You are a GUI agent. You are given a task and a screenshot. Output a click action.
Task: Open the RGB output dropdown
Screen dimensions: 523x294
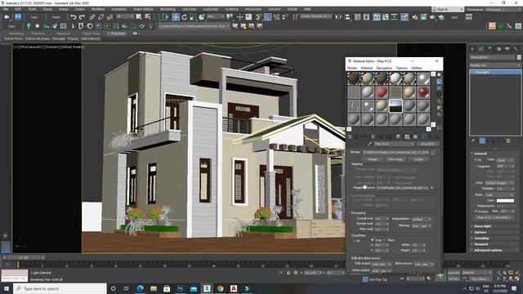tap(382, 264)
